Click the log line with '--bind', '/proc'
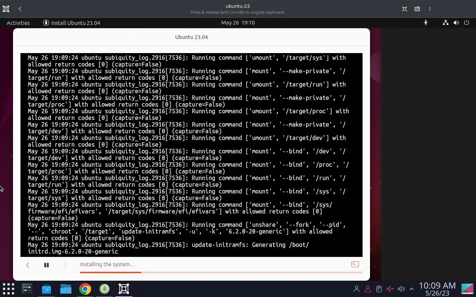This screenshot has height=297, width=476. [x=188, y=165]
